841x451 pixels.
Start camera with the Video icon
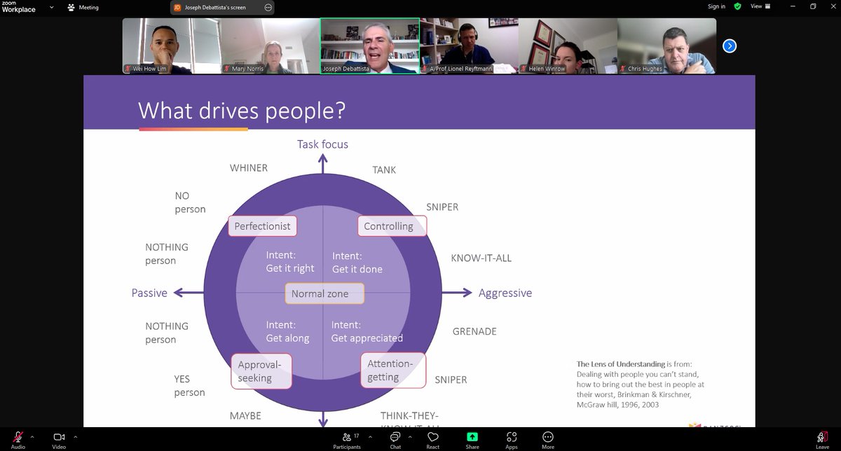point(59,436)
